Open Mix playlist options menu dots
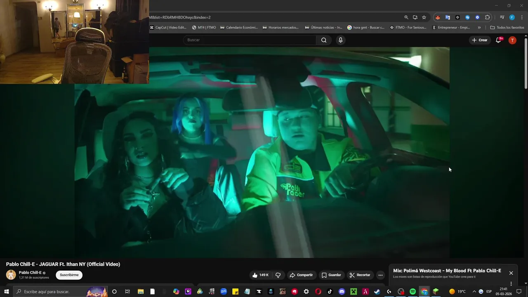This screenshot has height=297, width=528. (x=511, y=283)
